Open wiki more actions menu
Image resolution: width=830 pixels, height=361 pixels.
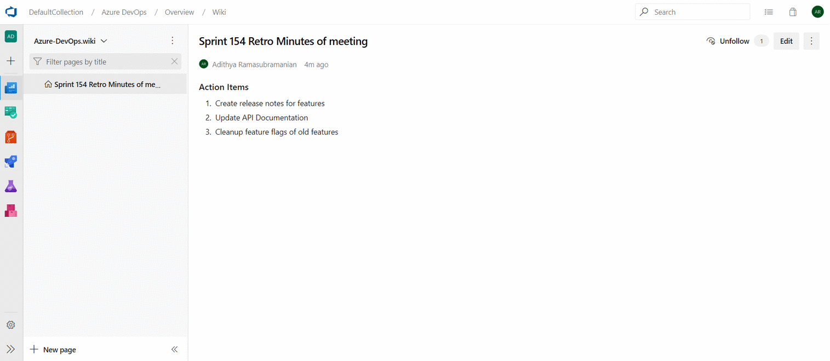coord(173,41)
